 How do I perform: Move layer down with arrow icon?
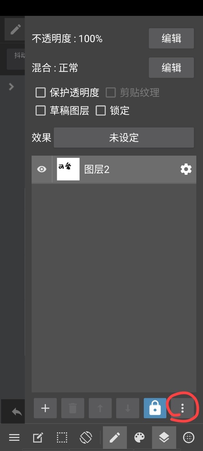click(128, 408)
